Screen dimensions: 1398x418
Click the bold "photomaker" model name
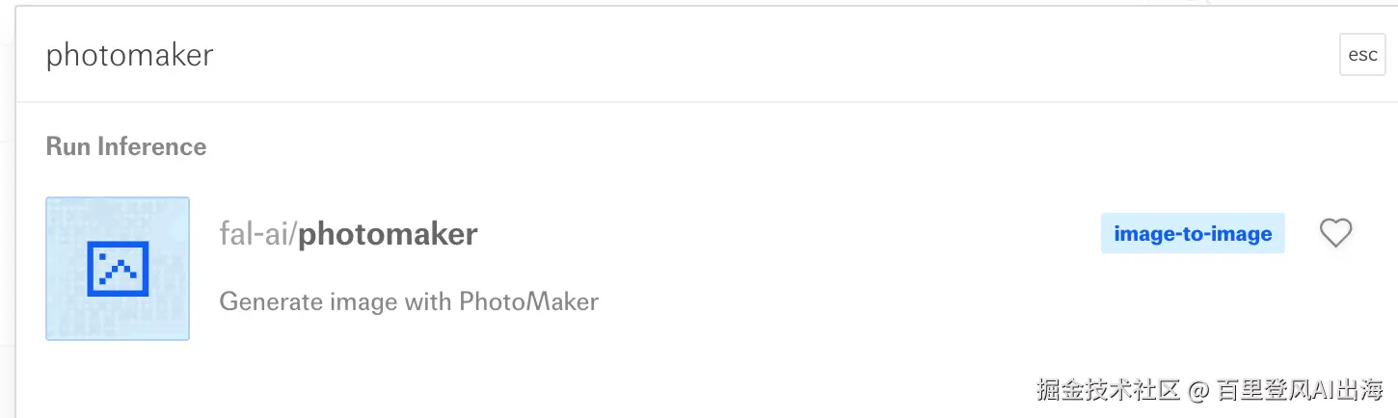coord(388,234)
